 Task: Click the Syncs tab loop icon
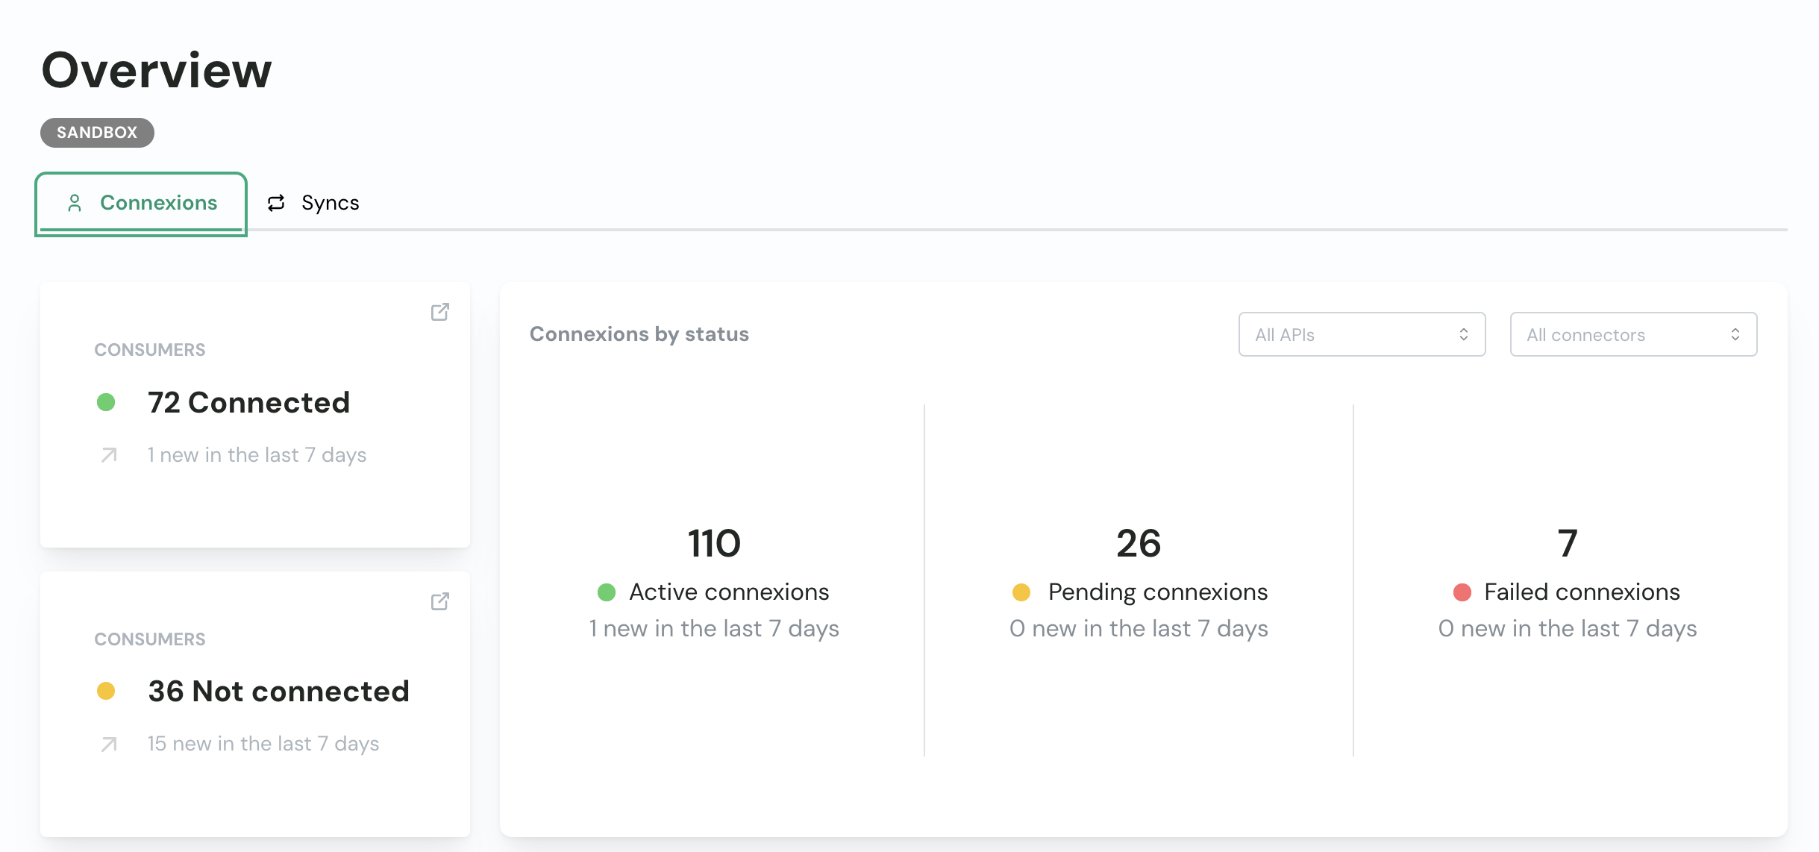pyautogui.click(x=276, y=203)
